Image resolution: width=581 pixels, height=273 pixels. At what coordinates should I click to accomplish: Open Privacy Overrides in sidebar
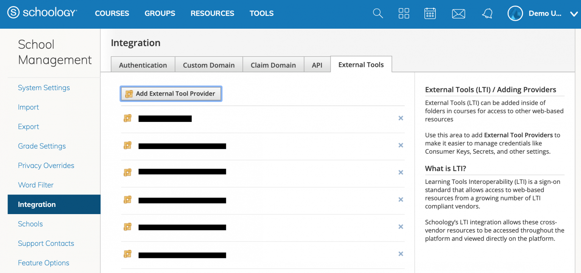[x=46, y=165]
